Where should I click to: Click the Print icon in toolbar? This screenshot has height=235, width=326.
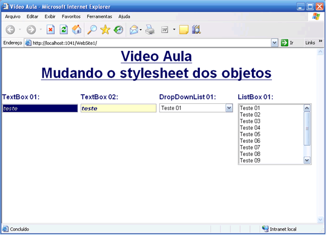(150, 30)
